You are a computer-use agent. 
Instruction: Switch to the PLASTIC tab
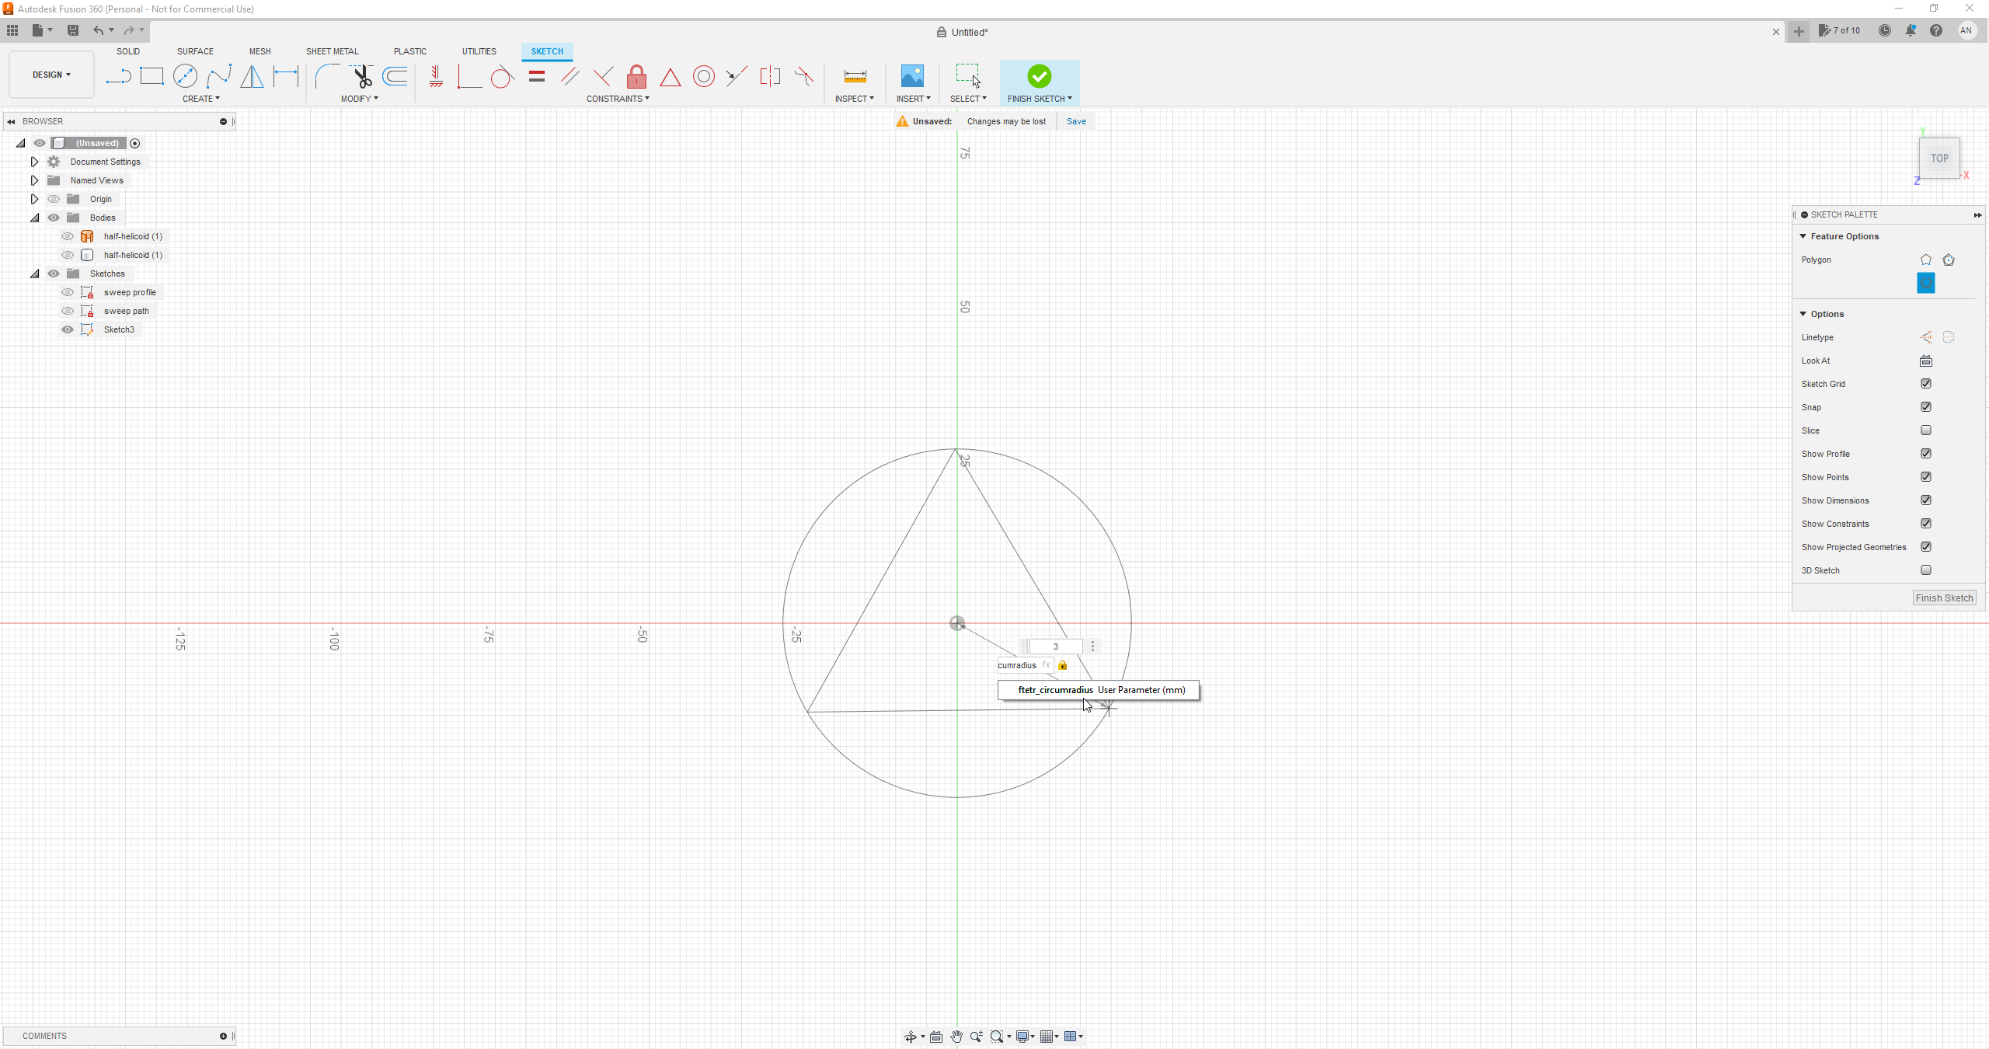point(410,51)
